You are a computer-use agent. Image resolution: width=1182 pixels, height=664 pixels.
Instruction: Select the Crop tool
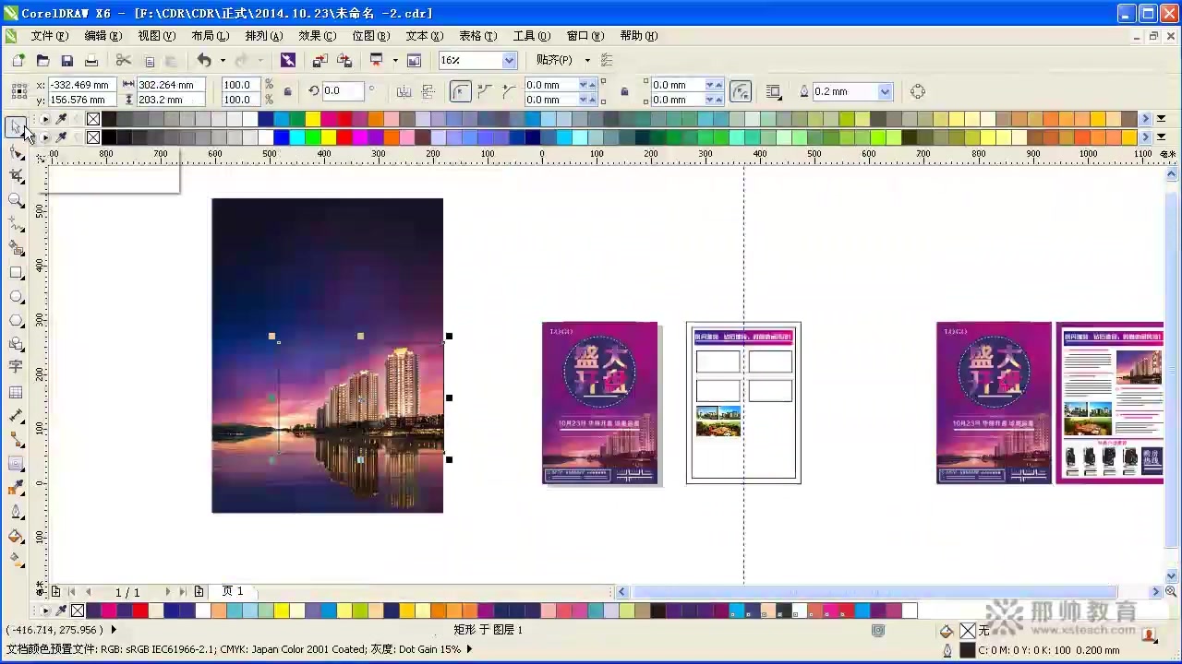[16, 175]
